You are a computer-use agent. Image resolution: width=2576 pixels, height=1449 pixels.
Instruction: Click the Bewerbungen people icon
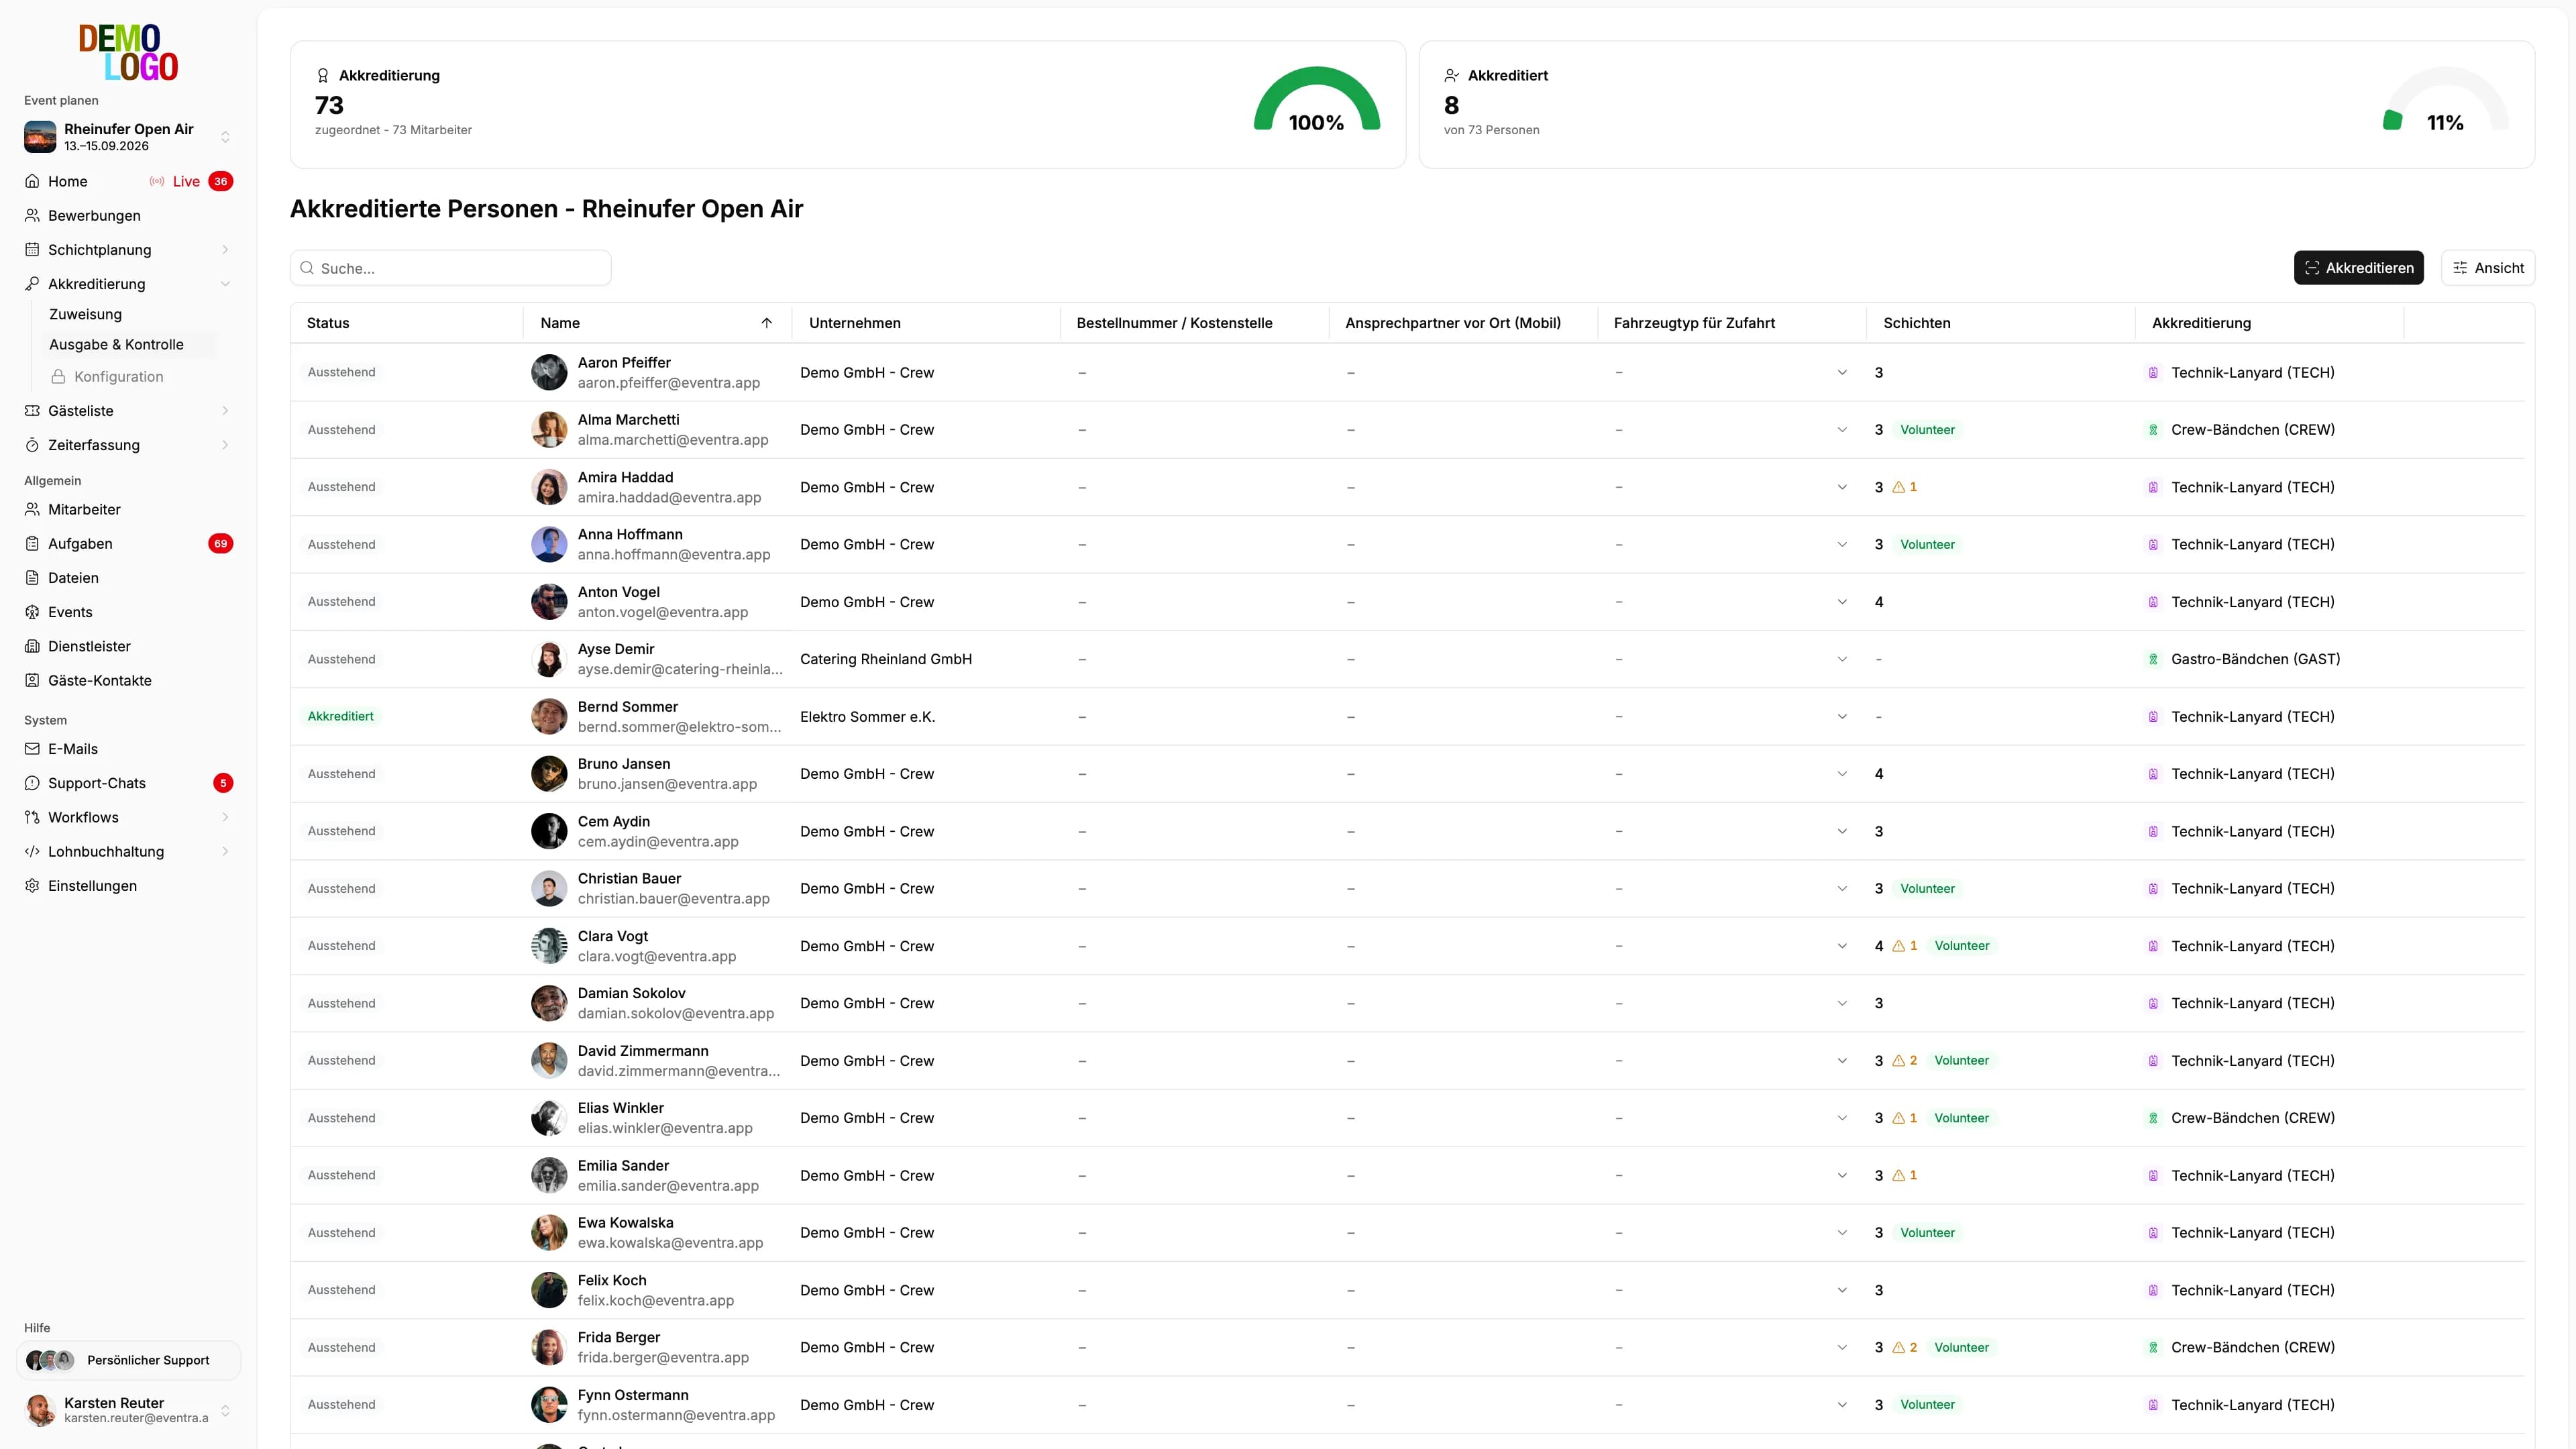[x=32, y=215]
